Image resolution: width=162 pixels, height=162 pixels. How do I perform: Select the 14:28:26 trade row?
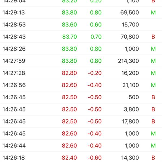pos(81,49)
